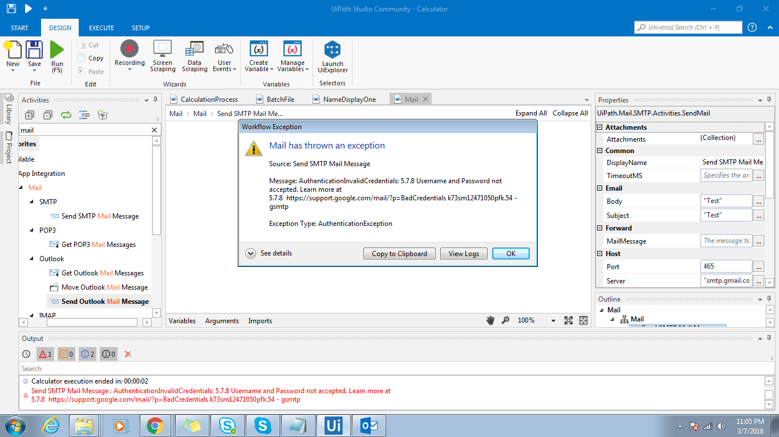Toggle trace messages filter in Output
Viewport: 779px width, 437px height.
click(108, 354)
